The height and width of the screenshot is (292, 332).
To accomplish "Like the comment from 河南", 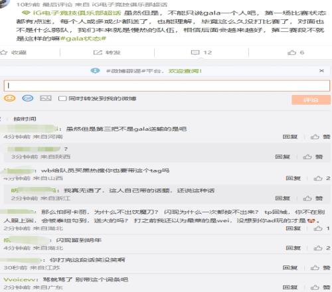I will pos(315,137).
